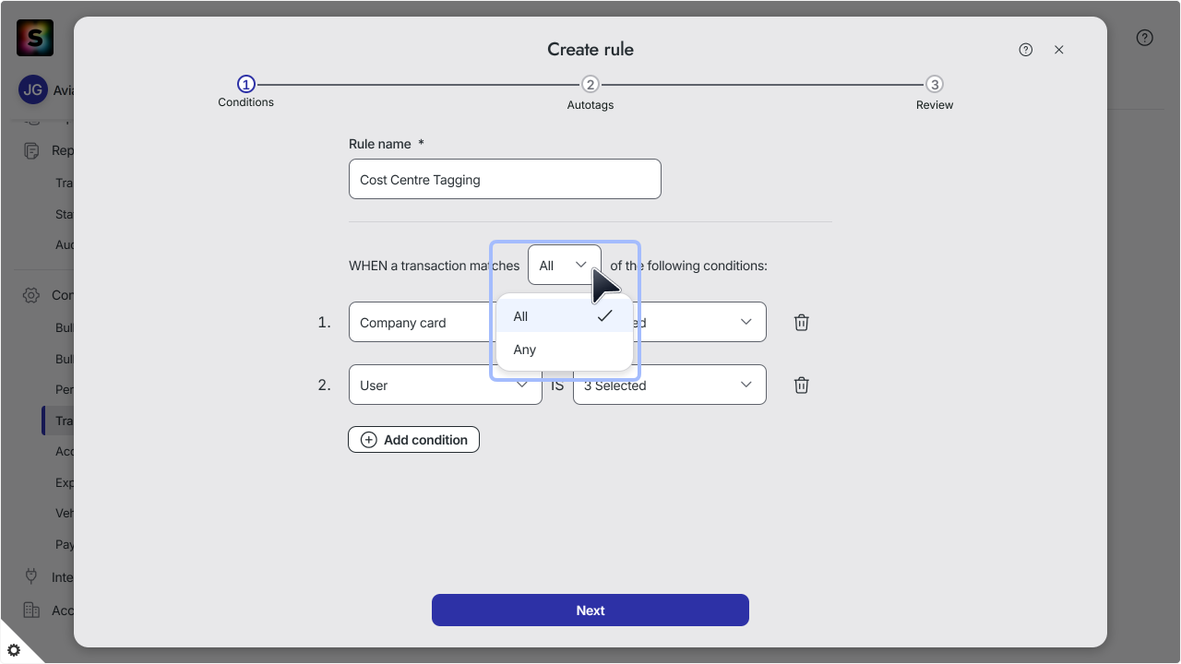The height and width of the screenshot is (664, 1181).
Task: Go to step 1 Conditions
Action: pyautogui.click(x=245, y=91)
